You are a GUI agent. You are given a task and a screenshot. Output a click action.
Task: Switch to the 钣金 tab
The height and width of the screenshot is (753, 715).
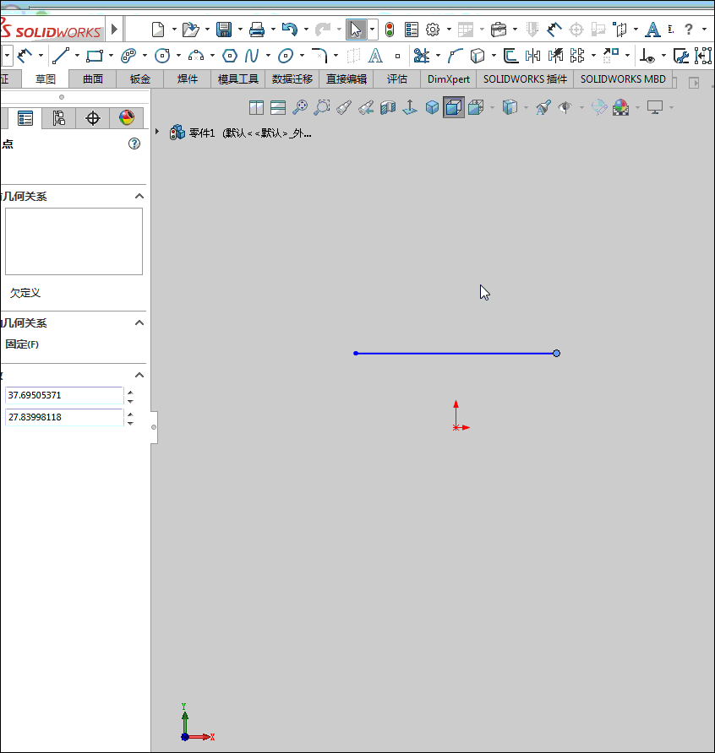[140, 79]
